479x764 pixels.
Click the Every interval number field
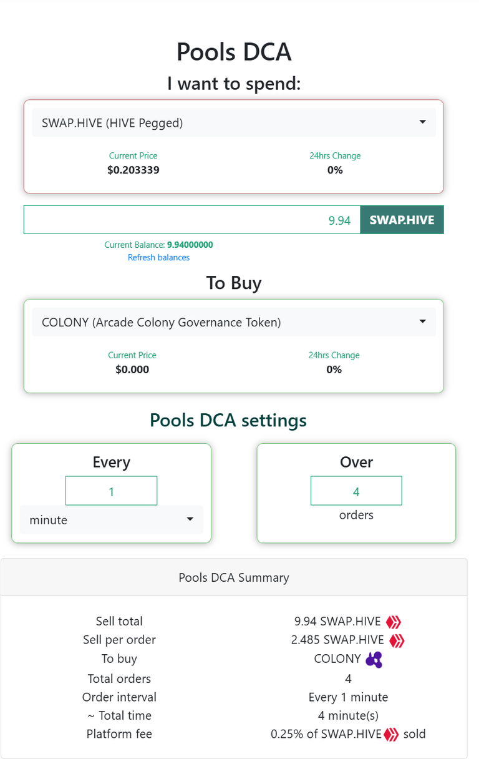tap(111, 491)
